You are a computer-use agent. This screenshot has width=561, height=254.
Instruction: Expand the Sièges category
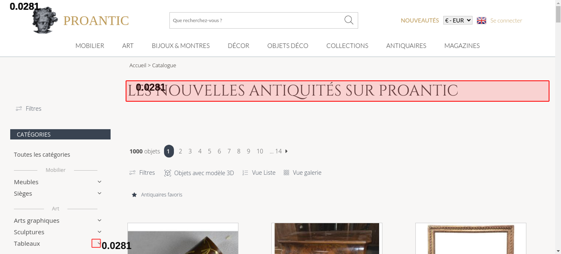tap(99, 193)
